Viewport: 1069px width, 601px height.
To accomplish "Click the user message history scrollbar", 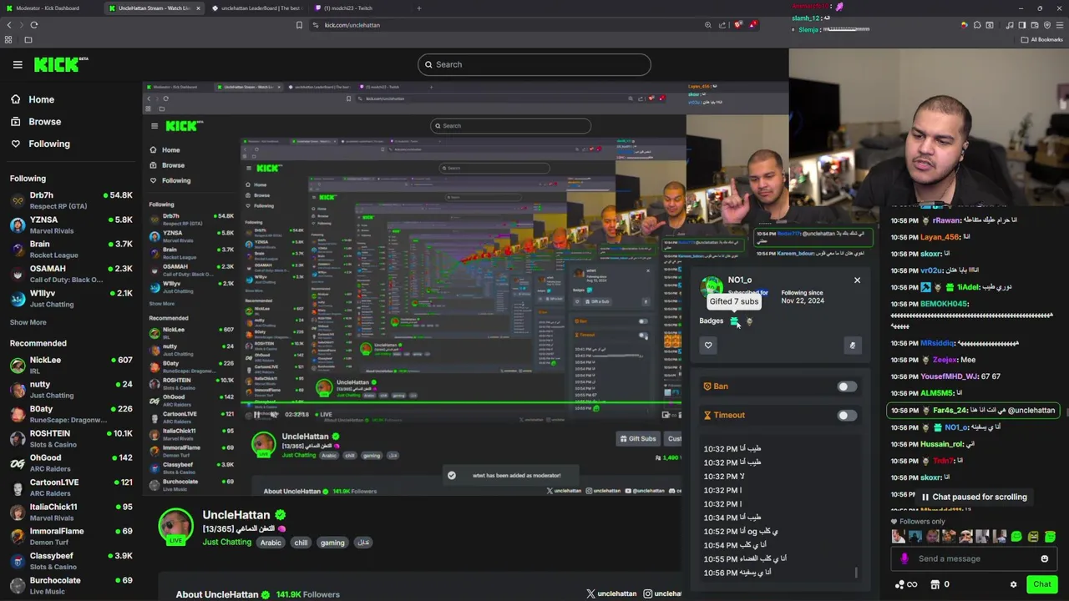I will tap(856, 573).
